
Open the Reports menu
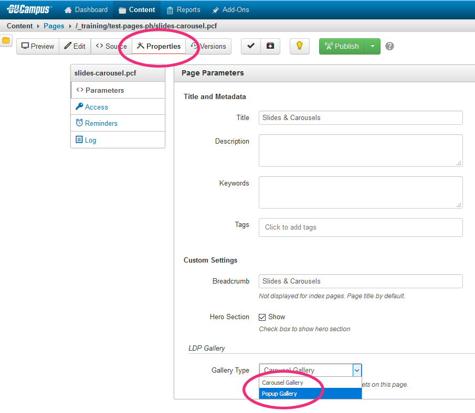click(x=184, y=9)
